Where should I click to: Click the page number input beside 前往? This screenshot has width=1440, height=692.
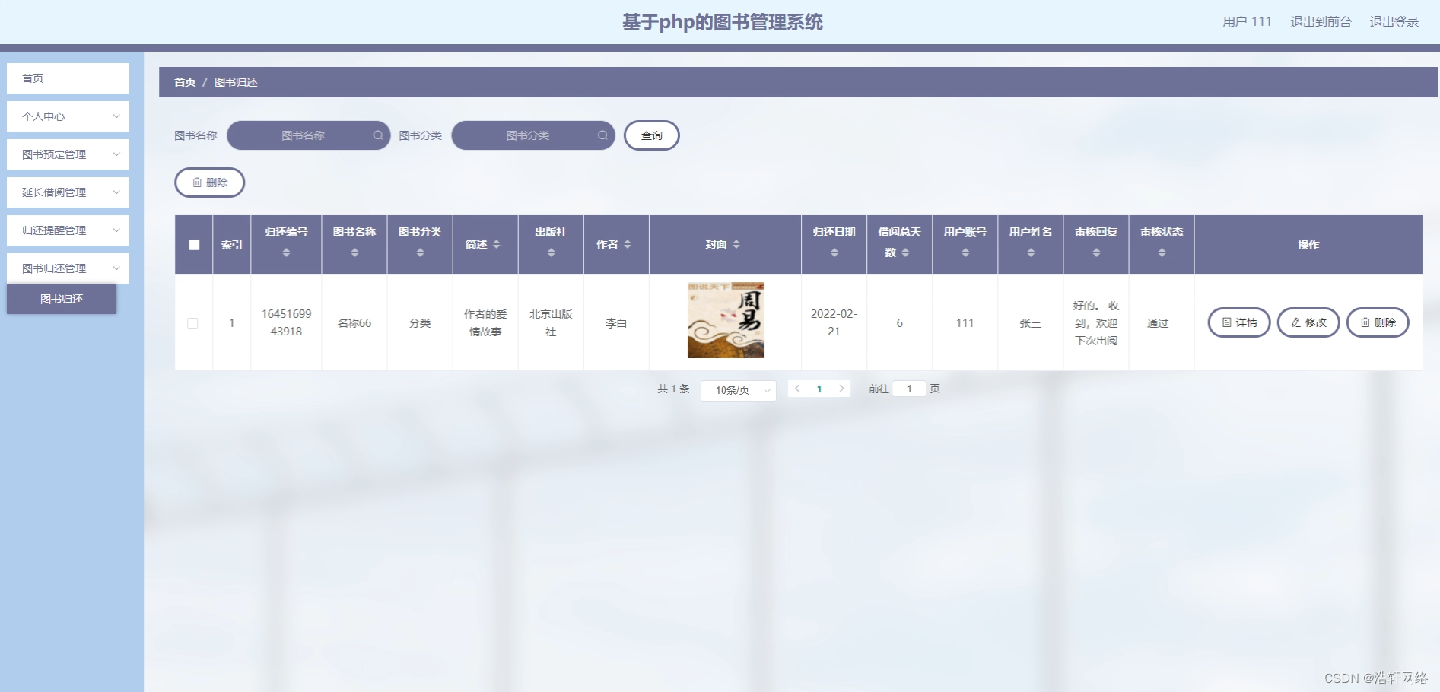pos(909,389)
